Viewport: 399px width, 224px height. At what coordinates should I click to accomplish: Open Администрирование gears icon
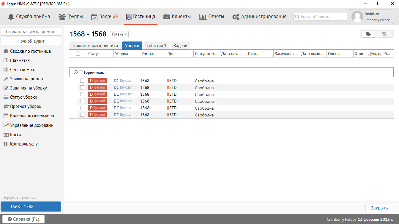pos(236,17)
